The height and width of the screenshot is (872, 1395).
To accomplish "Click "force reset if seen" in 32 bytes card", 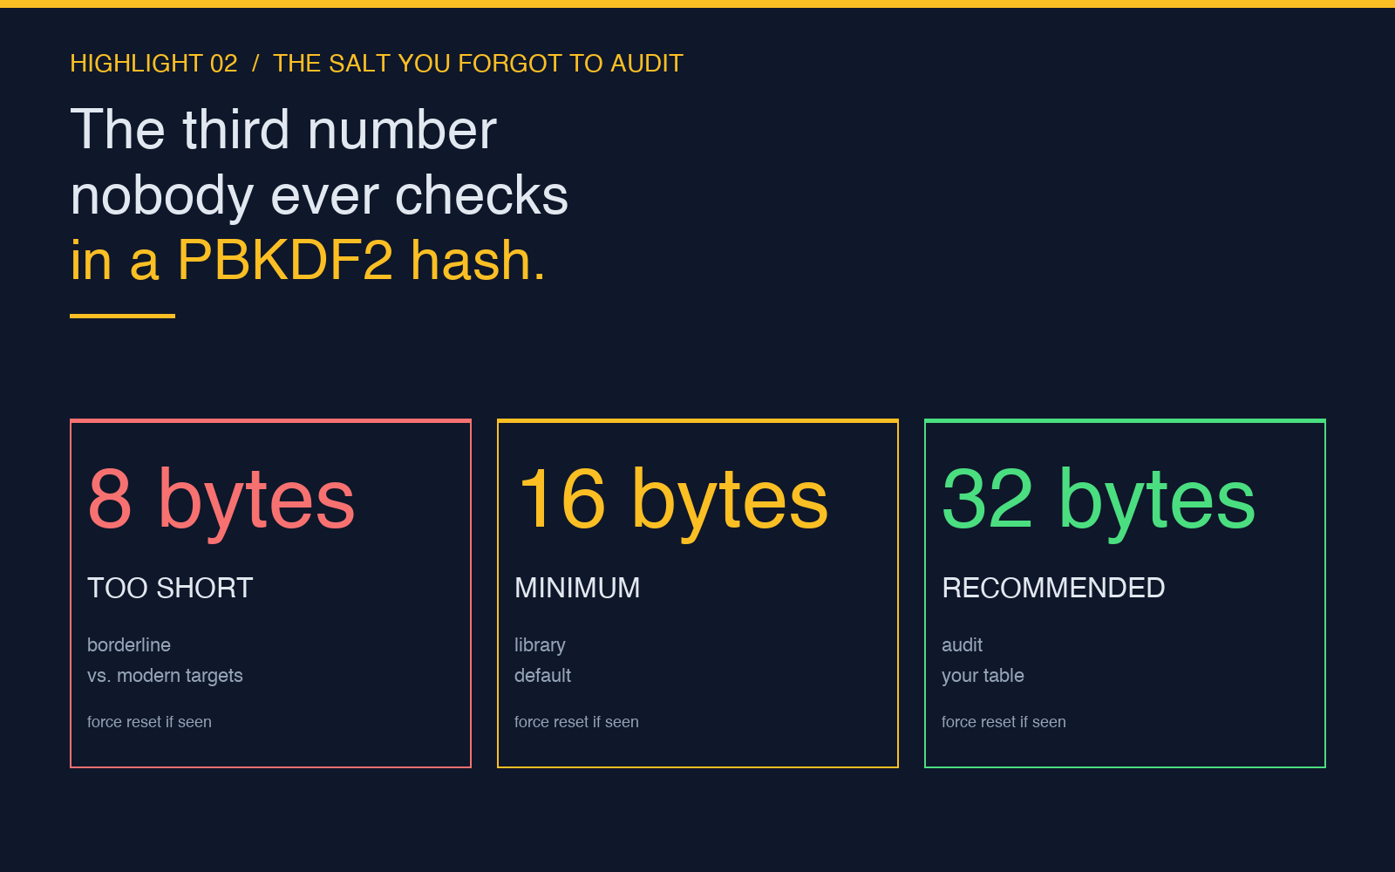I will click(x=1004, y=722).
